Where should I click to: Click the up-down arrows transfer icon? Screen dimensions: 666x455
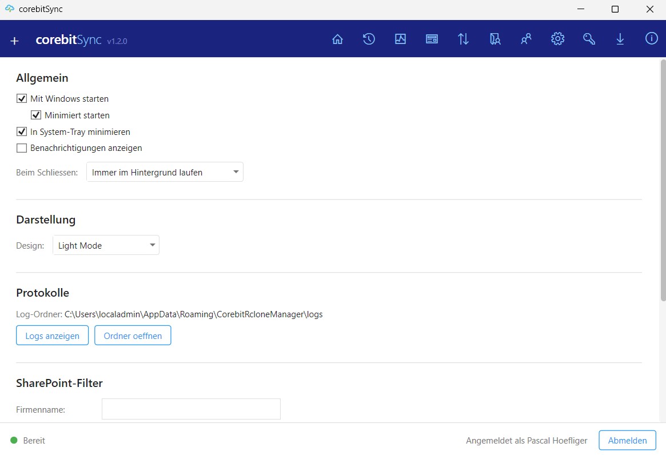pyautogui.click(x=463, y=39)
